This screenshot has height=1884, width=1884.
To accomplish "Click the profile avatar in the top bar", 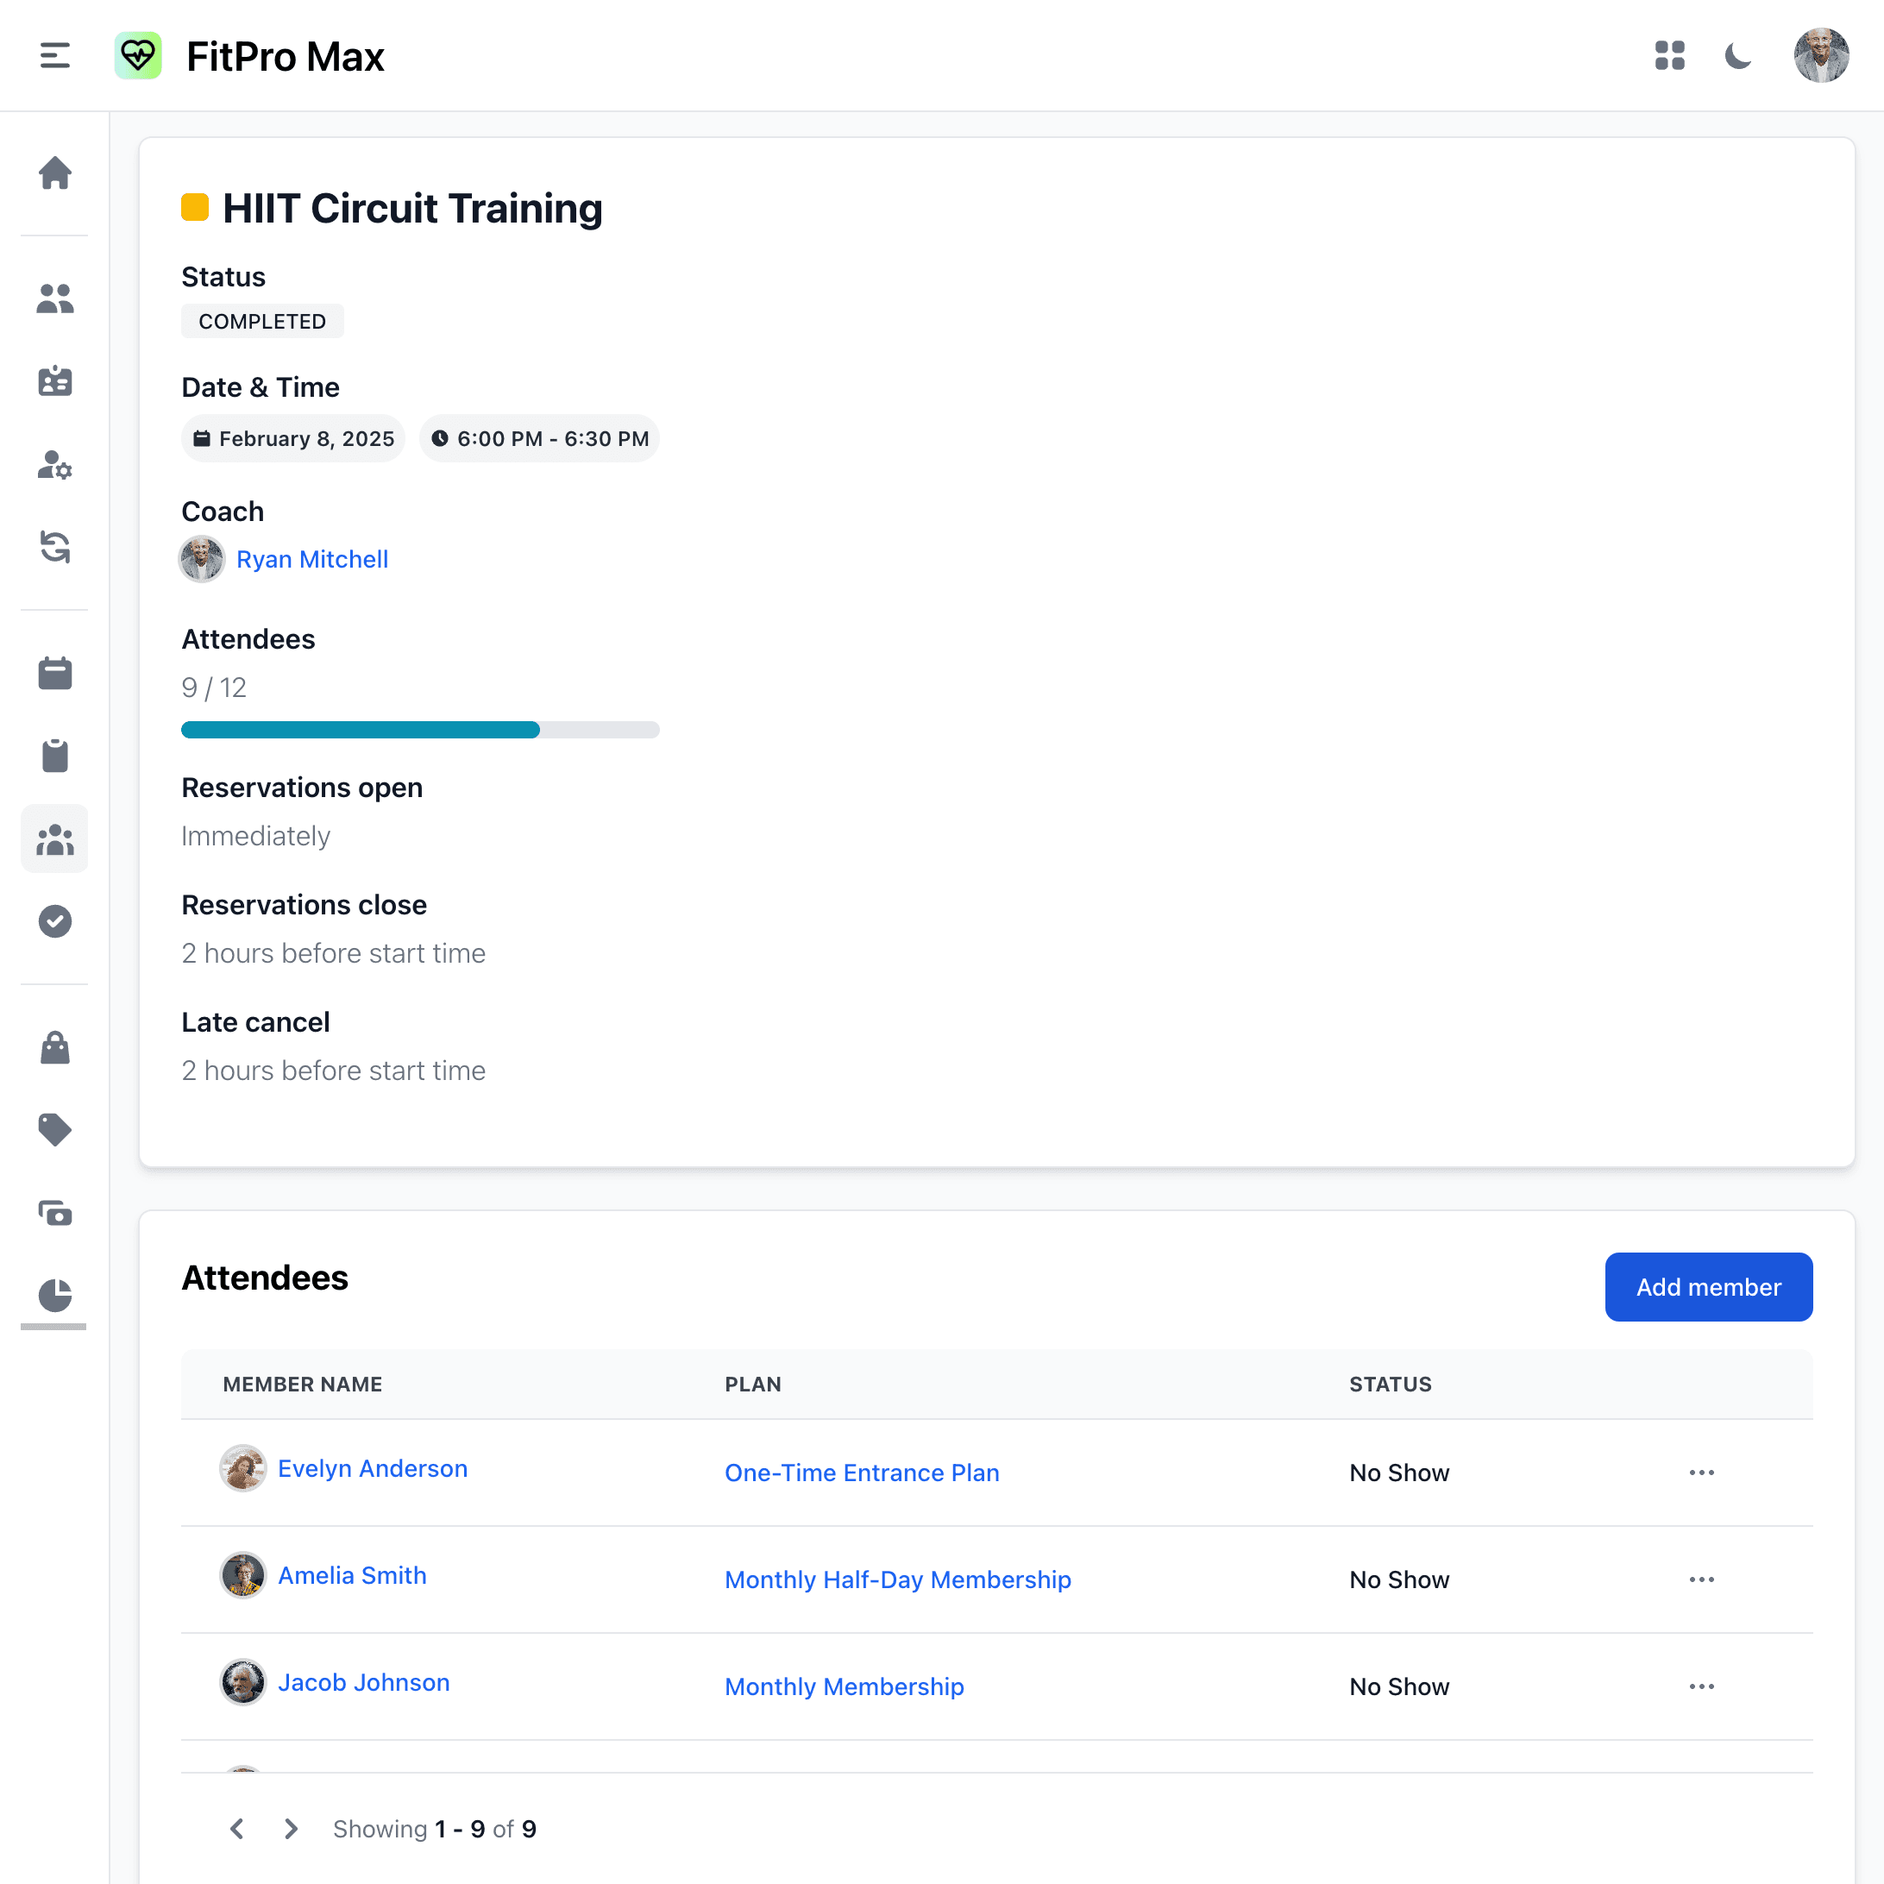I will coord(1821,55).
